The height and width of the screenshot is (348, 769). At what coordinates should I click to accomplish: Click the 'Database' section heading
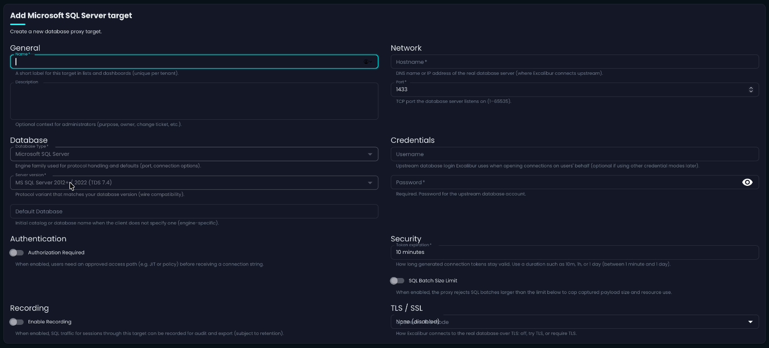pyautogui.click(x=29, y=140)
